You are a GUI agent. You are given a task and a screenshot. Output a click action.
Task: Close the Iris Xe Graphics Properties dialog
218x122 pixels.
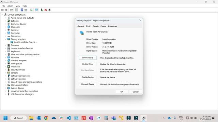(x=140, y=20)
